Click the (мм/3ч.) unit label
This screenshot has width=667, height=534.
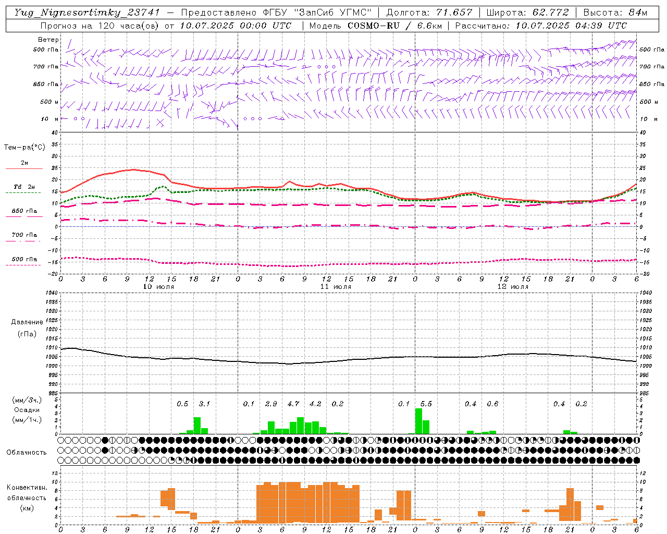click(x=27, y=400)
